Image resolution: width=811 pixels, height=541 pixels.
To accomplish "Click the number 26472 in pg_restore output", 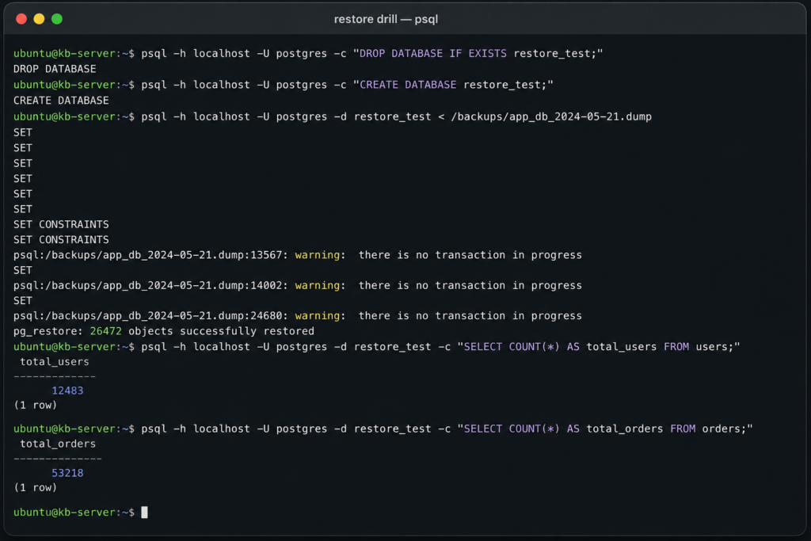I will [x=106, y=331].
